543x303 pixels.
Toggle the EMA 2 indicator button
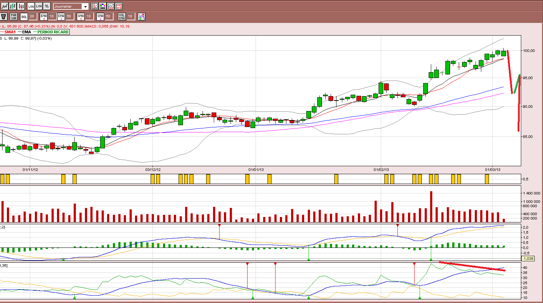click(x=61, y=16)
